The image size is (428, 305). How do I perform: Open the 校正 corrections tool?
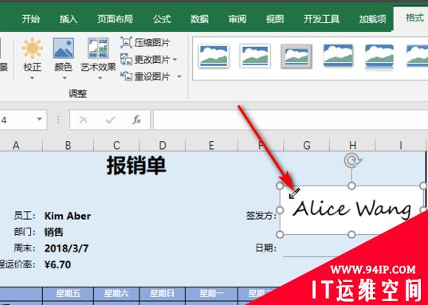pos(32,59)
